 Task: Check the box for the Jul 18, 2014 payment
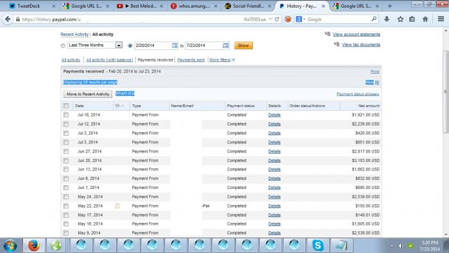click(x=66, y=115)
